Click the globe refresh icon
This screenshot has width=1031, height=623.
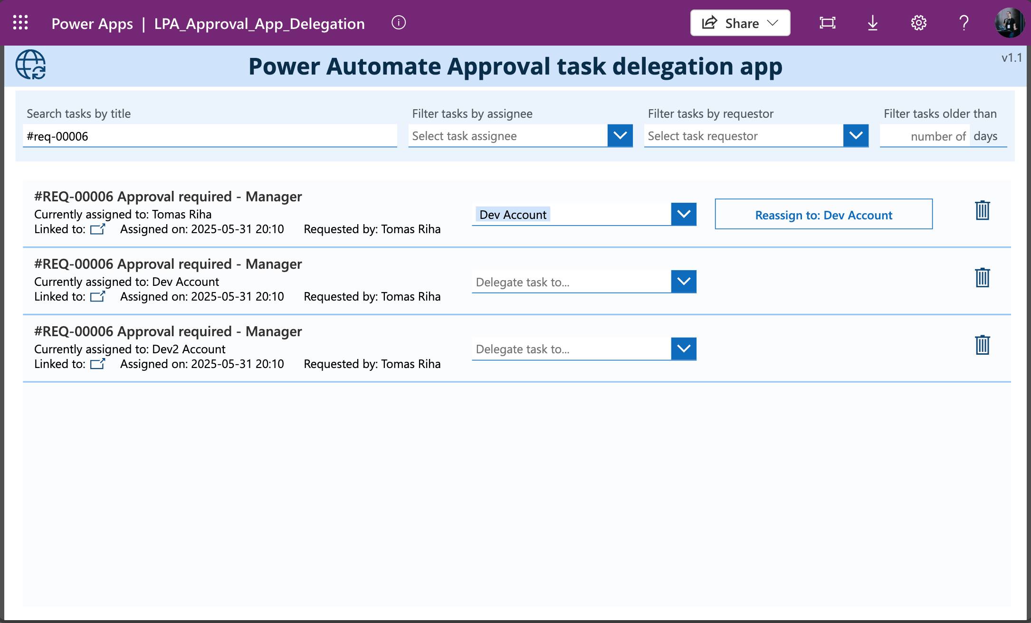click(x=31, y=65)
